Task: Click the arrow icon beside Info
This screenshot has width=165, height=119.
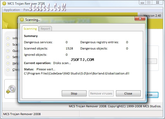Action: coord(8,38)
